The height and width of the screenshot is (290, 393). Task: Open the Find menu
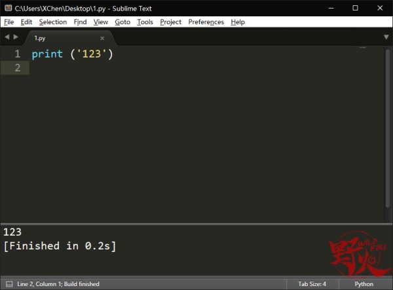pyautogui.click(x=80, y=22)
